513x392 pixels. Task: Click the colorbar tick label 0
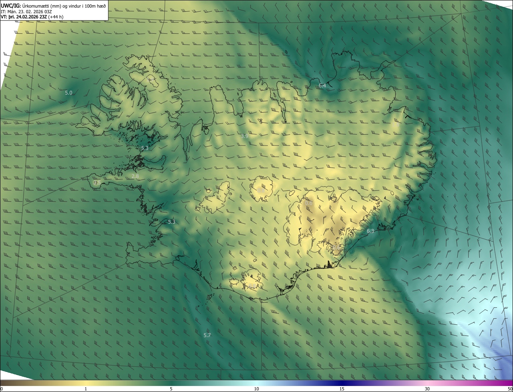coord(2,389)
